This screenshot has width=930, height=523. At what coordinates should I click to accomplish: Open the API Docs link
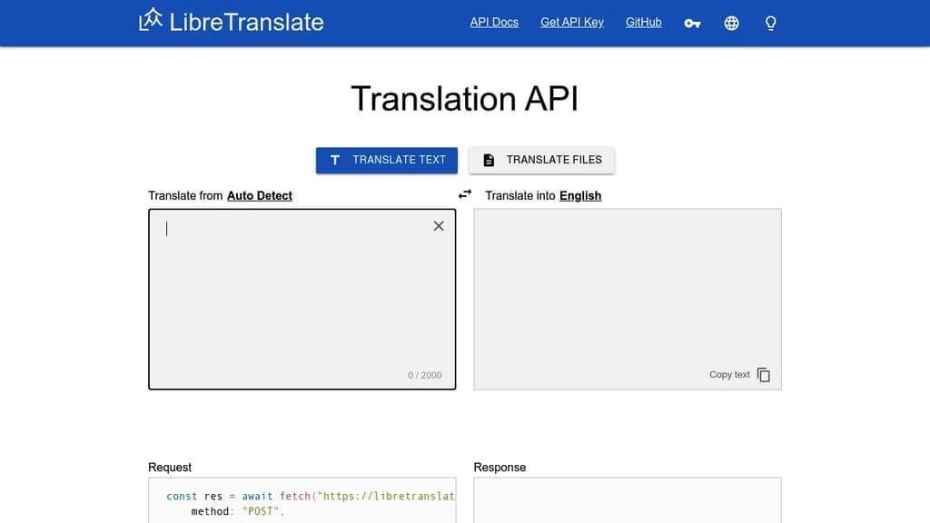(x=494, y=22)
